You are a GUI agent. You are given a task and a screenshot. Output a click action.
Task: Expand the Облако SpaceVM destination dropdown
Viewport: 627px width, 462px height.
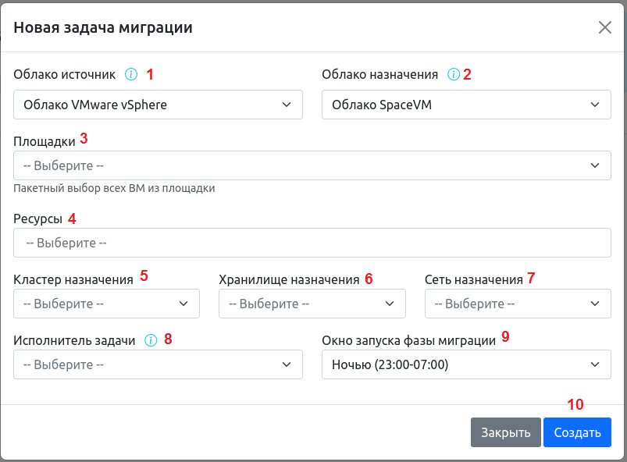point(466,104)
